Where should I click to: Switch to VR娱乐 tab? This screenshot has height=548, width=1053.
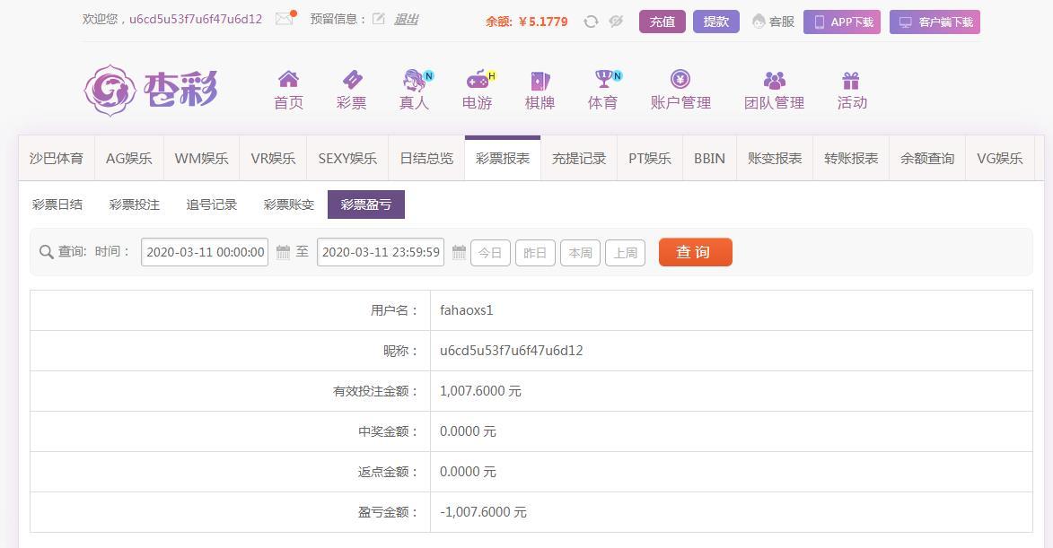click(273, 158)
